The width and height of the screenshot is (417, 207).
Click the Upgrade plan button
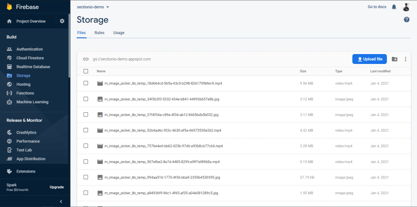(57, 187)
